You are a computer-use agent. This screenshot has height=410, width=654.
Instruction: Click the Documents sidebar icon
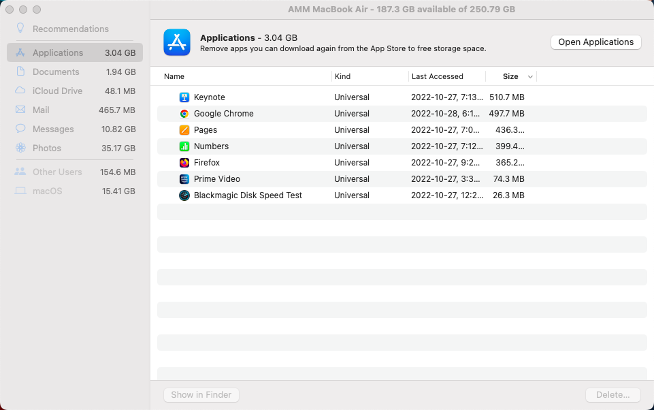(20, 72)
